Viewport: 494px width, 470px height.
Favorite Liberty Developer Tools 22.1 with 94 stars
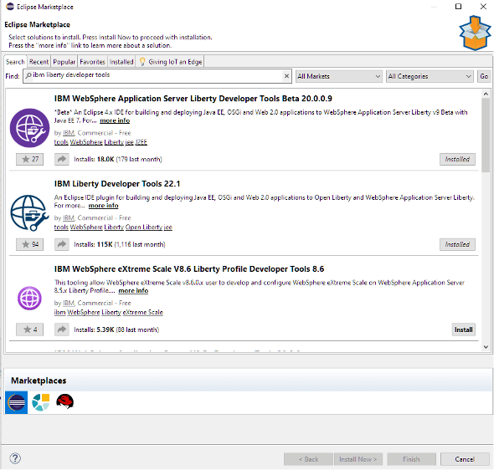[x=29, y=244]
